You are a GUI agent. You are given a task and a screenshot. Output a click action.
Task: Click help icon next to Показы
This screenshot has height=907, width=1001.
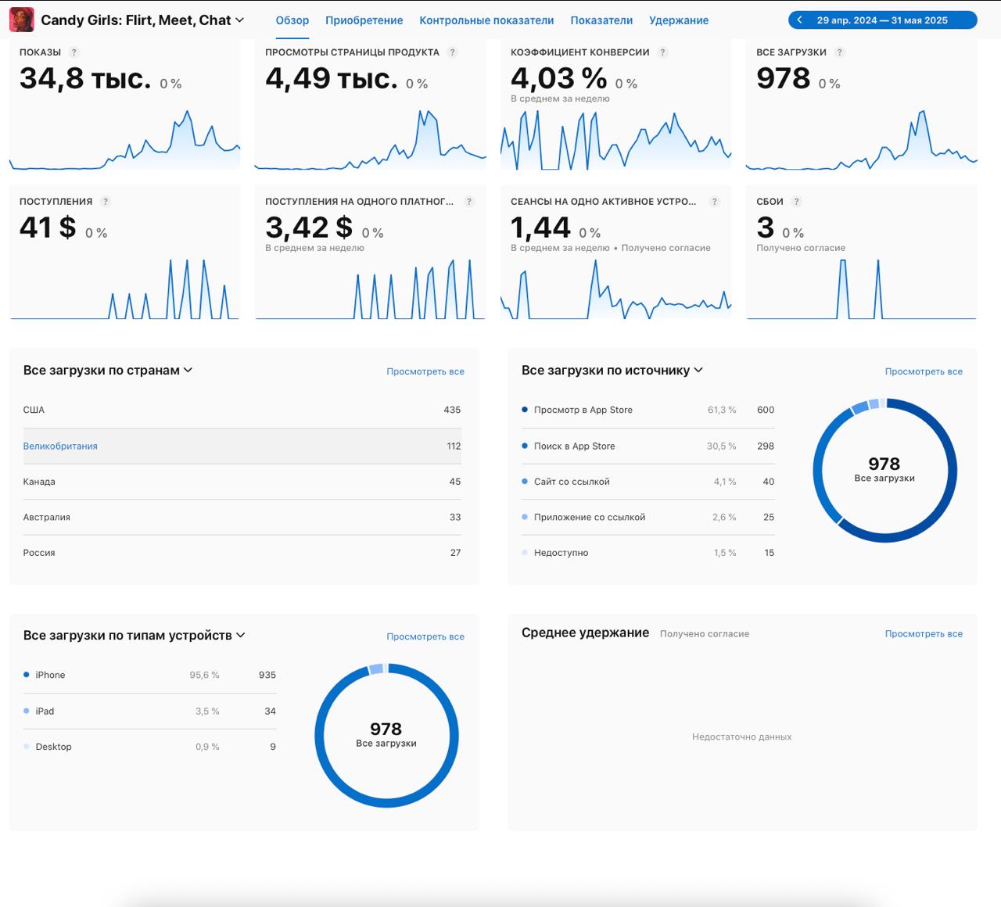pos(74,52)
